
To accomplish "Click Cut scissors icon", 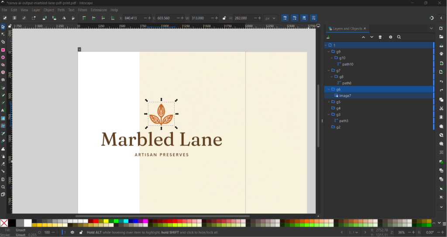I will point(441,108).
